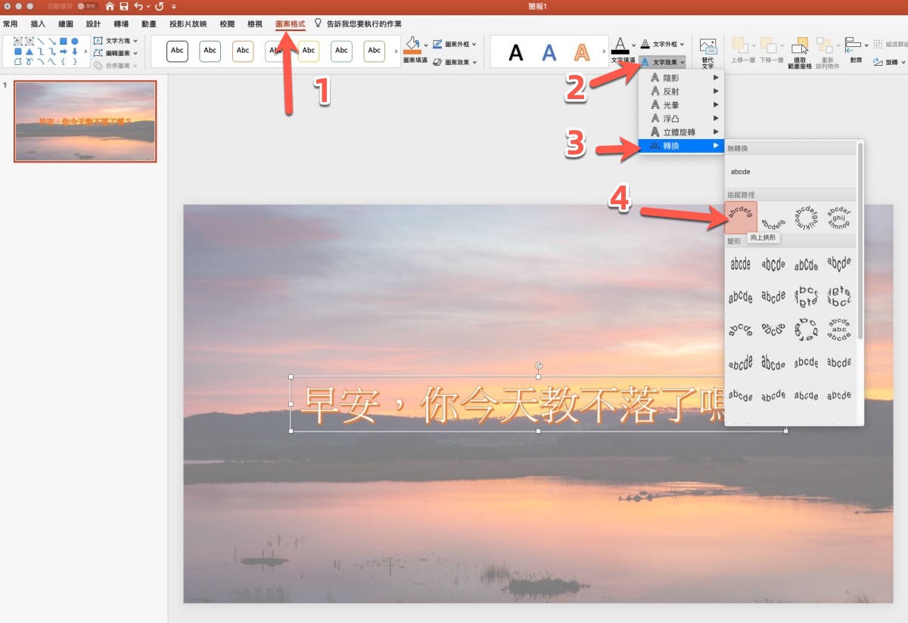Select the 無轉換 abcde plain option
The image size is (908, 623).
pyautogui.click(x=741, y=172)
